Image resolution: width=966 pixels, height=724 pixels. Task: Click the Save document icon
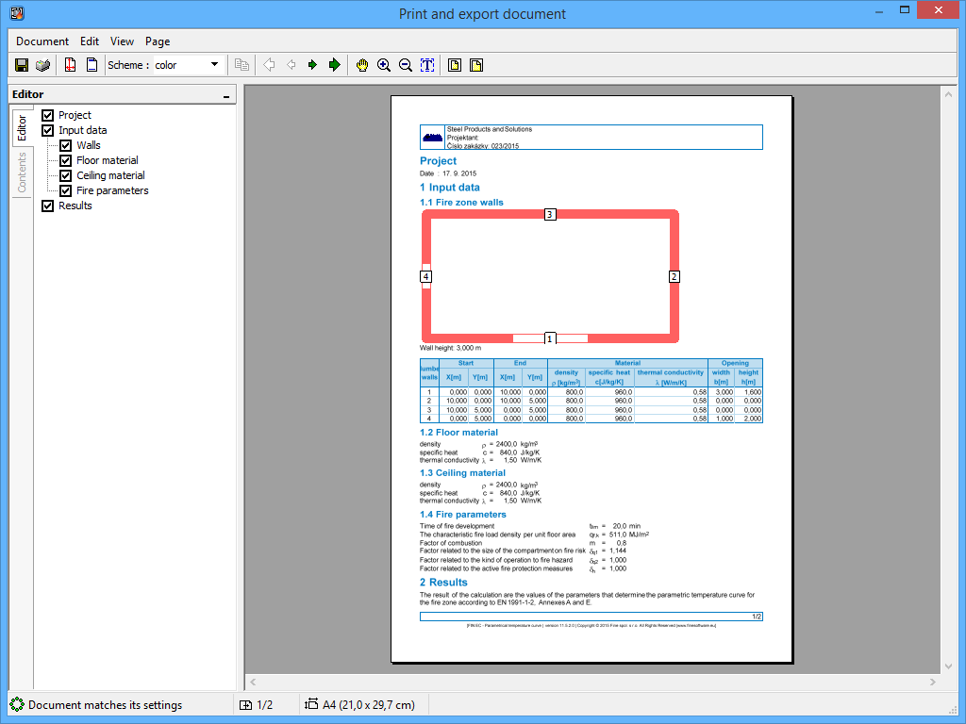pos(22,65)
